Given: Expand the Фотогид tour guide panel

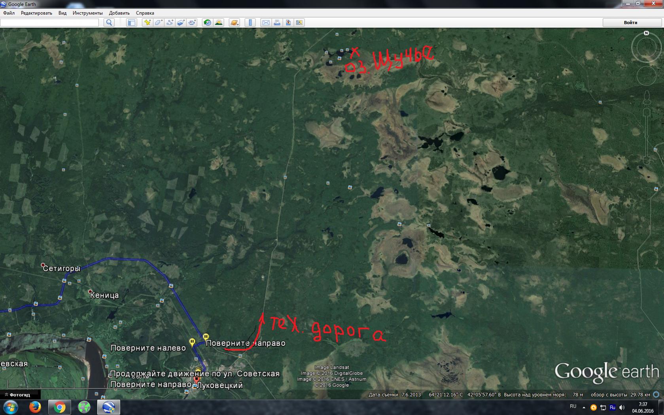Looking at the screenshot, I should (x=20, y=394).
